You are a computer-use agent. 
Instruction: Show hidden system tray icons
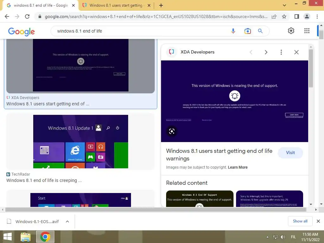[267, 237]
